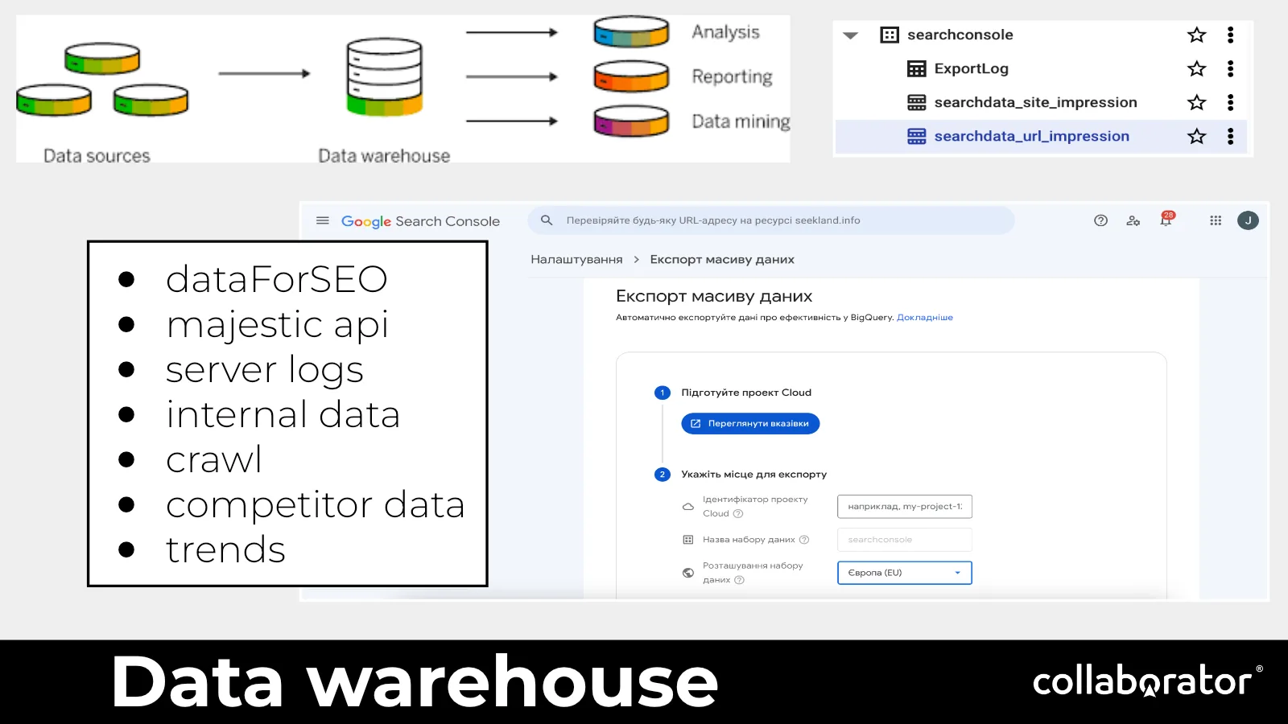Open the account avatar J
1288x724 pixels.
coord(1248,220)
